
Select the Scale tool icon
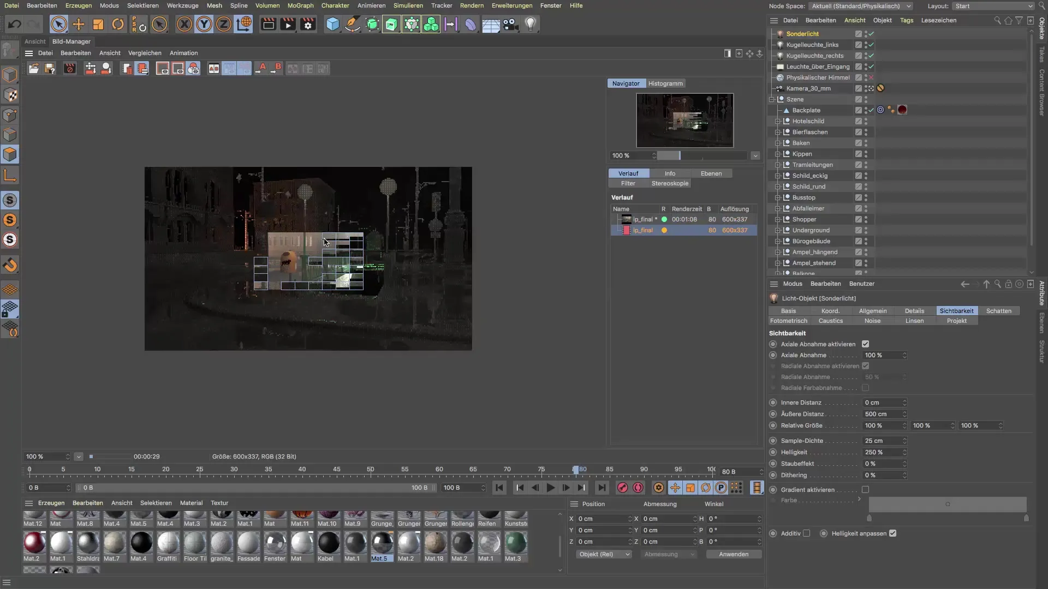[98, 25]
